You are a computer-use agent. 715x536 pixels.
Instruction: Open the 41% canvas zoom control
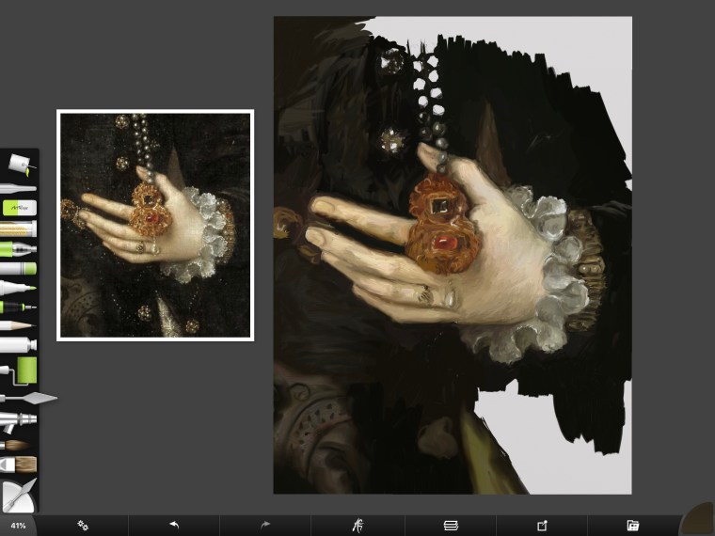click(18, 526)
